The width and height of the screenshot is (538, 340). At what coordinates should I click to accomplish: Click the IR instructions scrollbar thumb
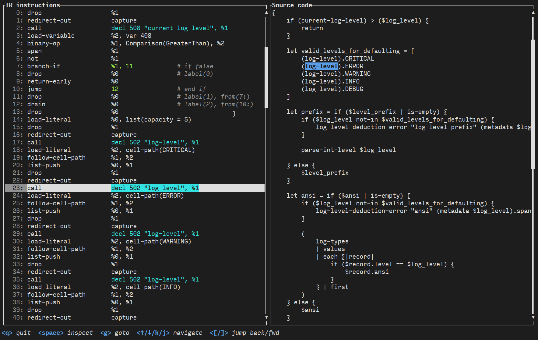pos(266,78)
